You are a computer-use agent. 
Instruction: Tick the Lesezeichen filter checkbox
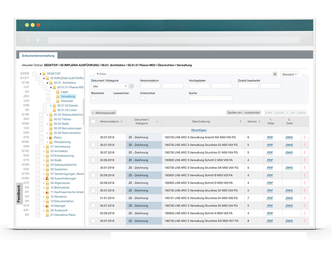[115, 99]
